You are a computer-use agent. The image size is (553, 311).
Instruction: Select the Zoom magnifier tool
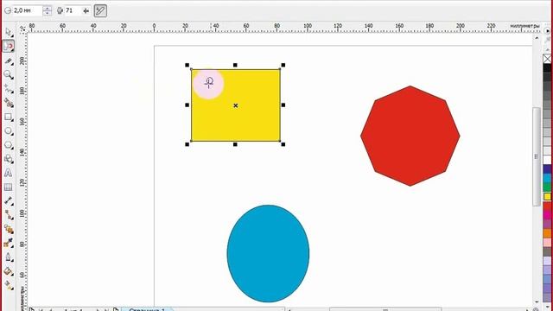point(9,74)
